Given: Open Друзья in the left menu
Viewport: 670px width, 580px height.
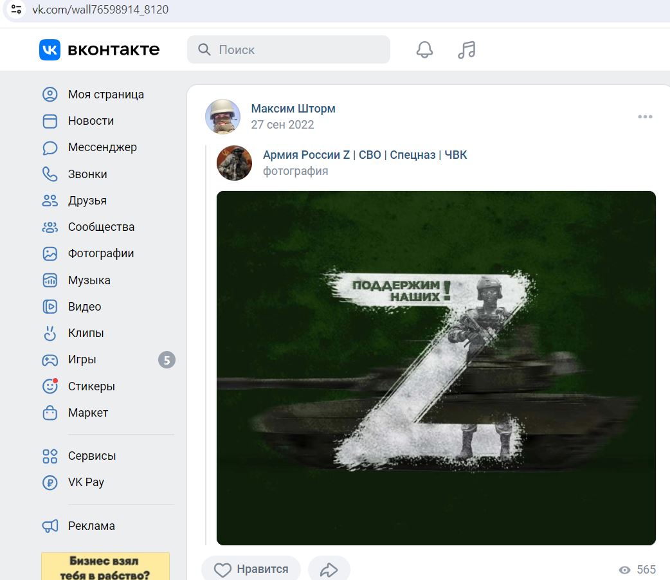Looking at the screenshot, I should tap(87, 201).
